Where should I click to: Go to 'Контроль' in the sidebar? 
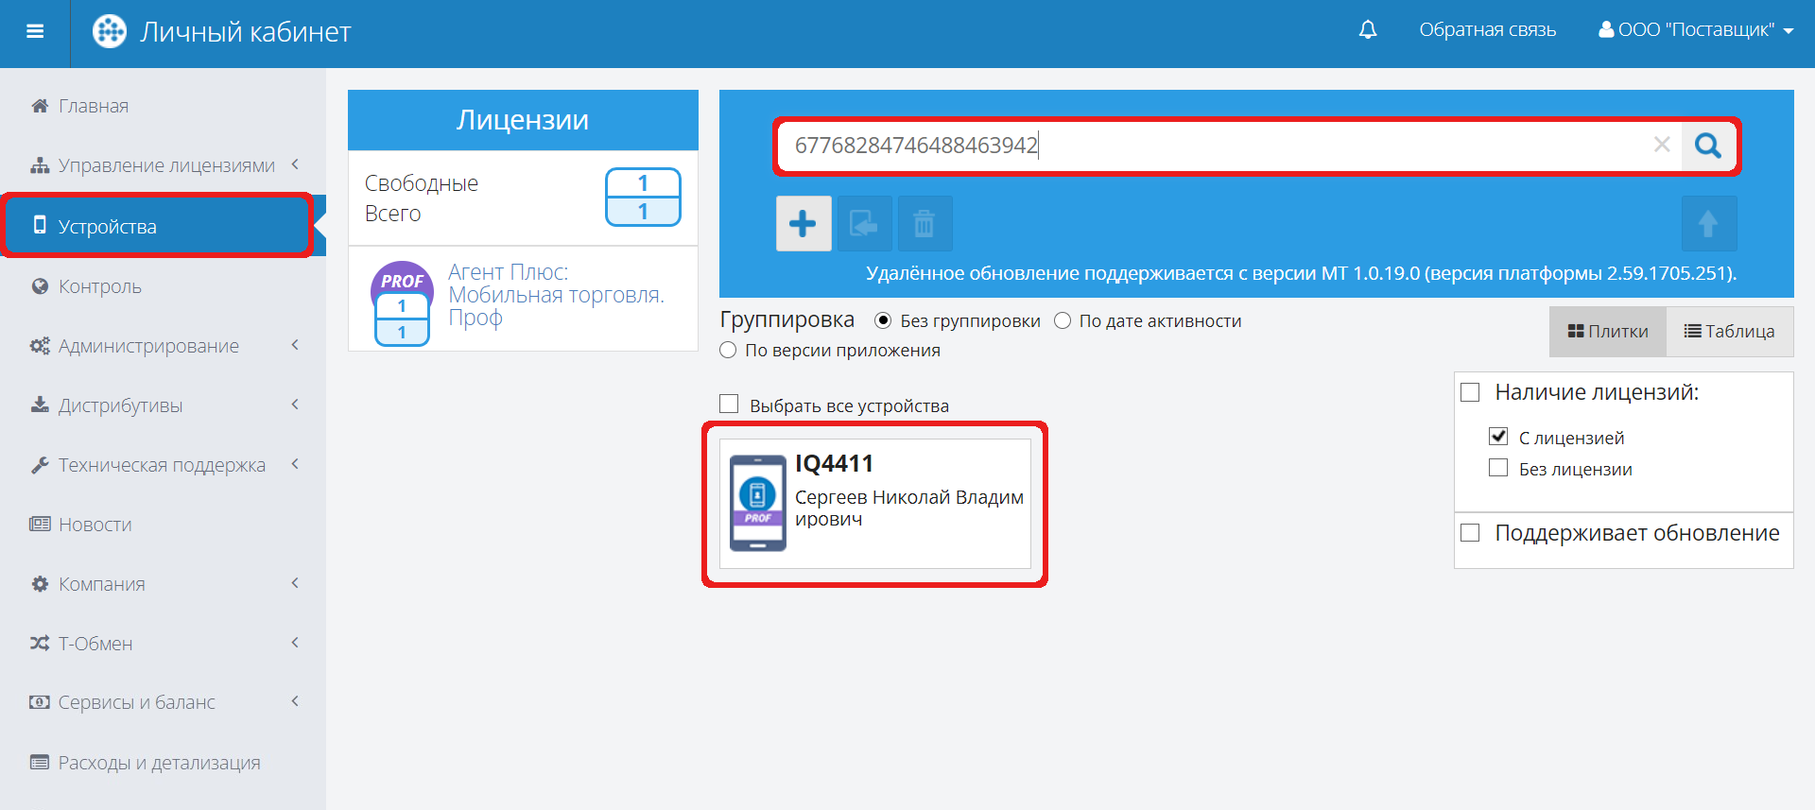[99, 286]
